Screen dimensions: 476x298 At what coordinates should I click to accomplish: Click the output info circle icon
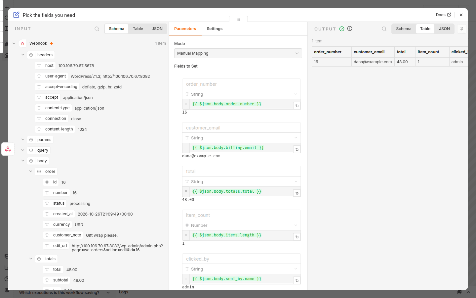pos(350,28)
